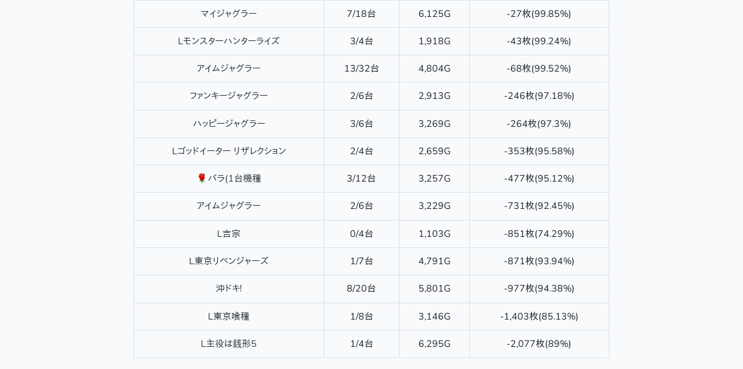This screenshot has width=743, height=369.
Task: Select the L吉宗 machine name
Action: (229, 234)
